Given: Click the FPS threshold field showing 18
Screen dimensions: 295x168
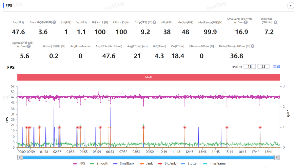Looking at the screenshot, I should [250, 66].
